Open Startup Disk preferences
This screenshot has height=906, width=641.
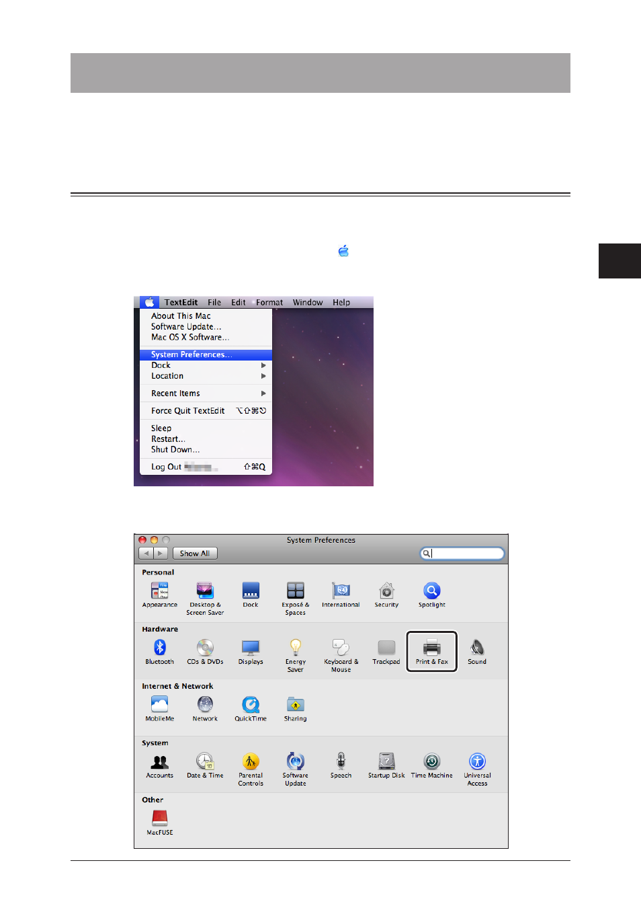(386, 765)
